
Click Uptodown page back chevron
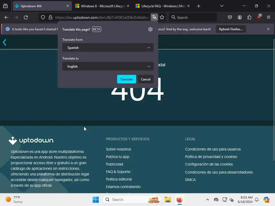[x=5, y=42]
